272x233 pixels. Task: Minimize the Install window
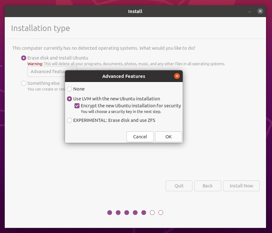tap(250, 11)
